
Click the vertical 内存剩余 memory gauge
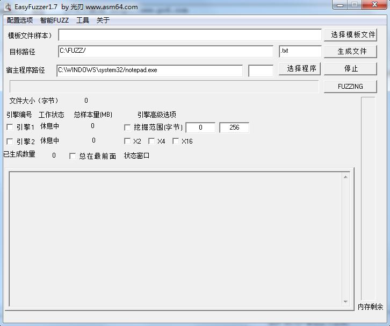click(x=368, y=199)
